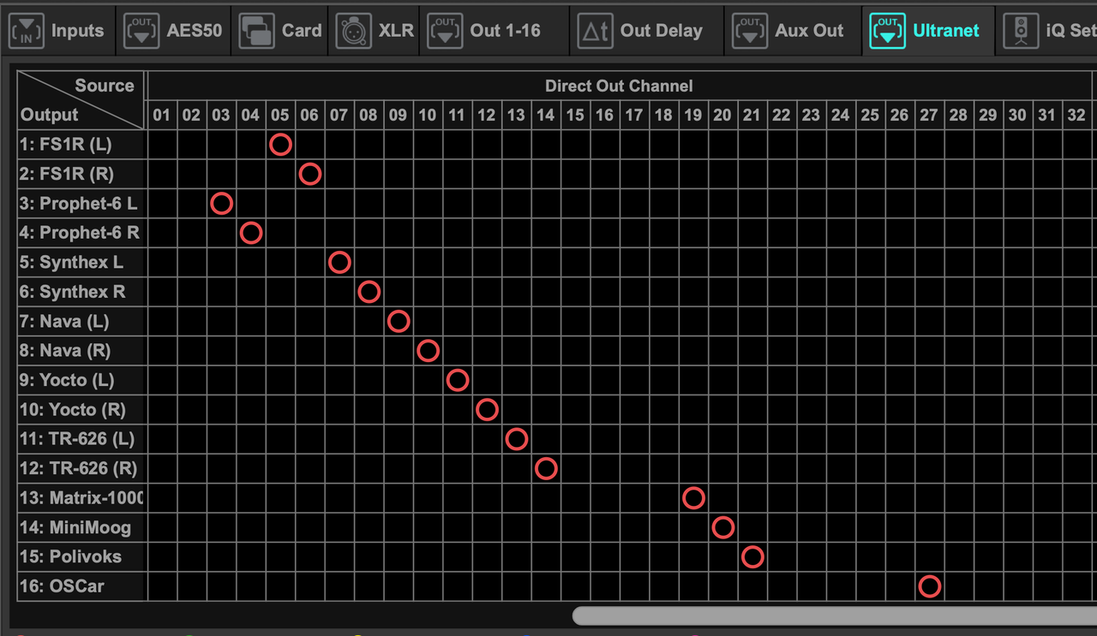Toggle TR-626 (L) routing at channel 13
1097x636 pixels.
517,439
